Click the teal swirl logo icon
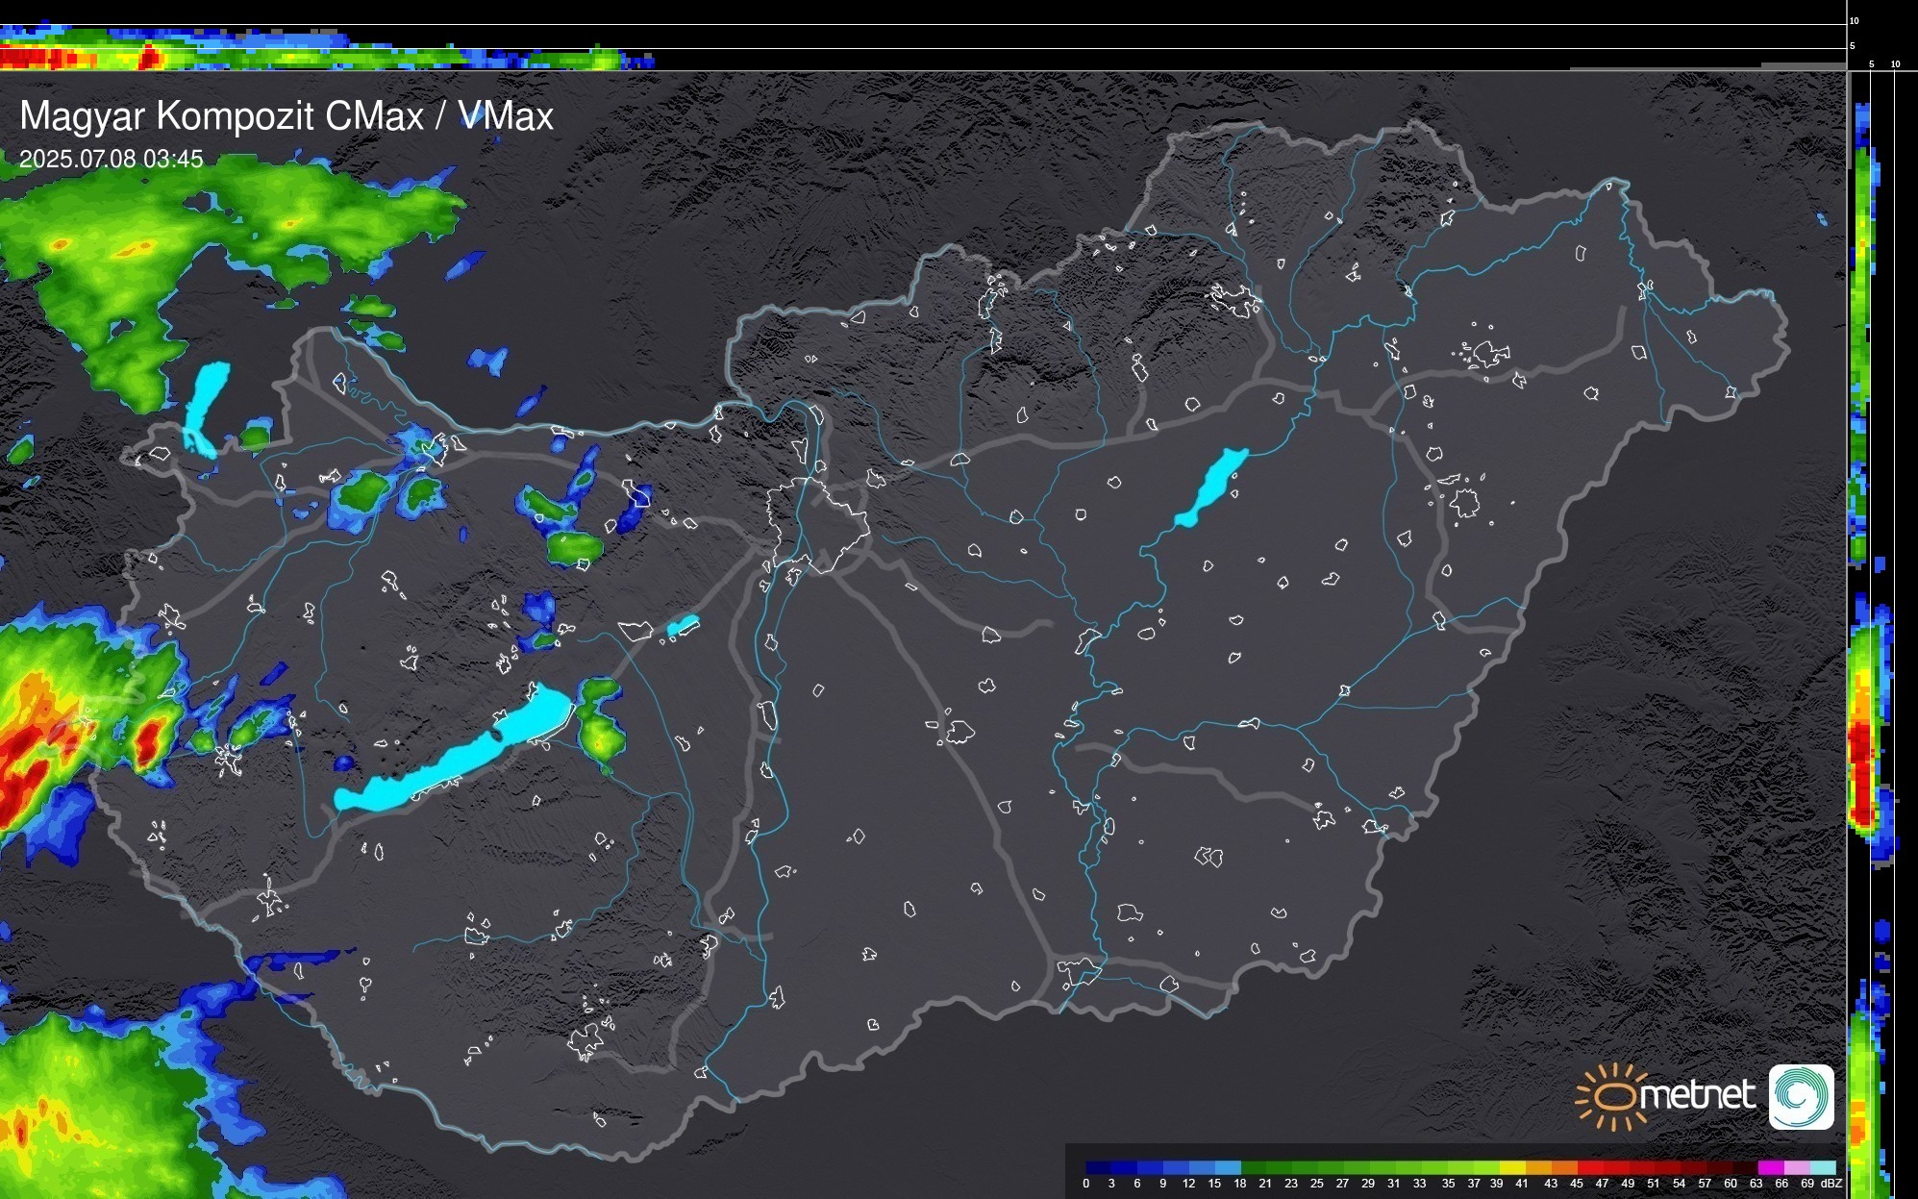Viewport: 1918px width, 1199px height. [x=1801, y=1096]
